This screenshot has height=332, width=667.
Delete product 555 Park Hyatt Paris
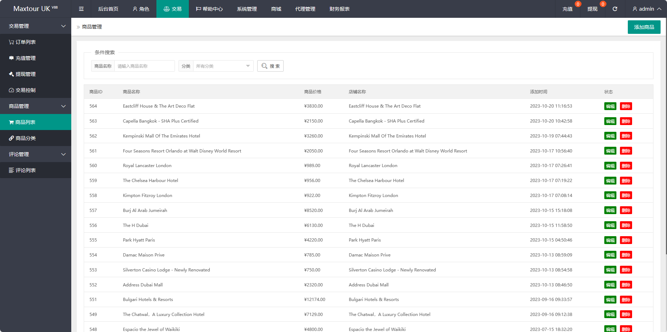[x=626, y=240]
